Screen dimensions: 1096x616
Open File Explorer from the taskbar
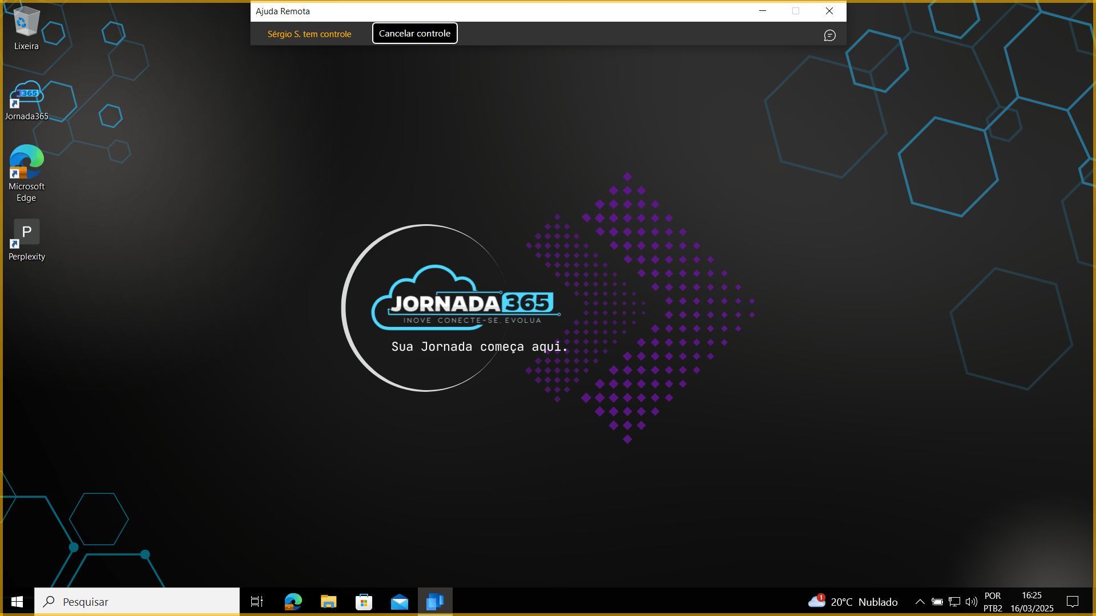328,602
